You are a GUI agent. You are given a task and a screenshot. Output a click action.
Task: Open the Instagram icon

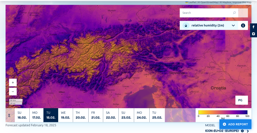(253, 34)
